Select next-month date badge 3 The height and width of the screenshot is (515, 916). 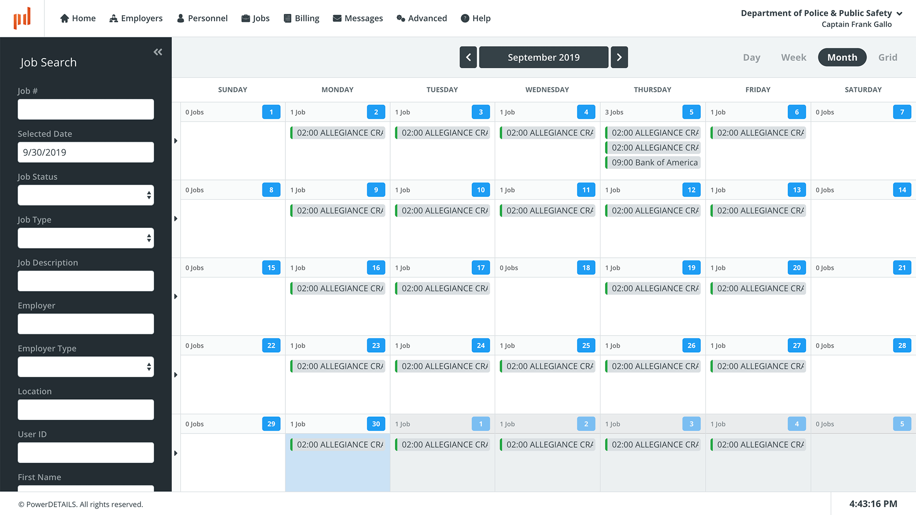[691, 424]
